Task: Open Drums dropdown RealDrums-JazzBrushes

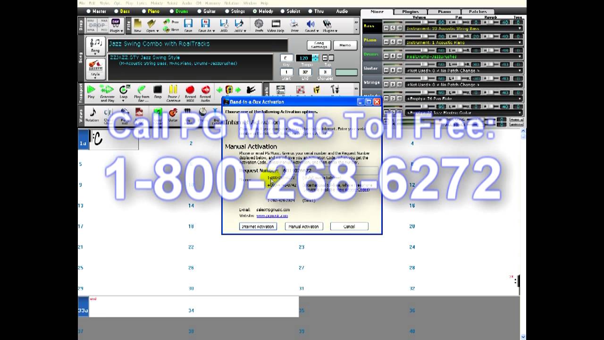Action: [464, 57]
